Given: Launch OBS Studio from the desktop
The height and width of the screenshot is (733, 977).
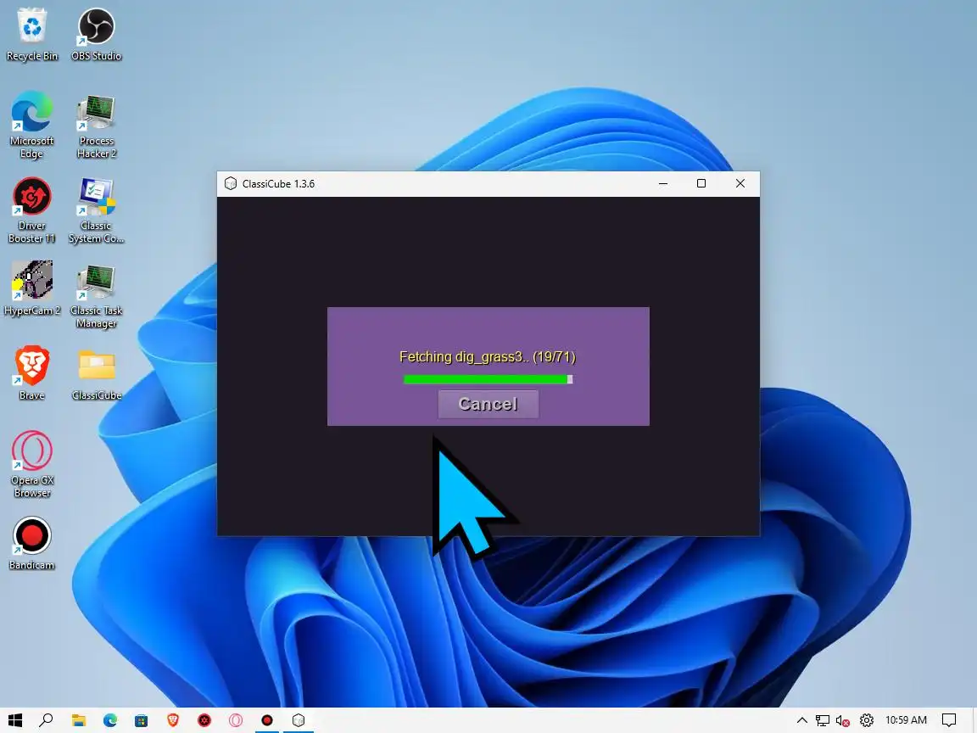Looking at the screenshot, I should 96,34.
